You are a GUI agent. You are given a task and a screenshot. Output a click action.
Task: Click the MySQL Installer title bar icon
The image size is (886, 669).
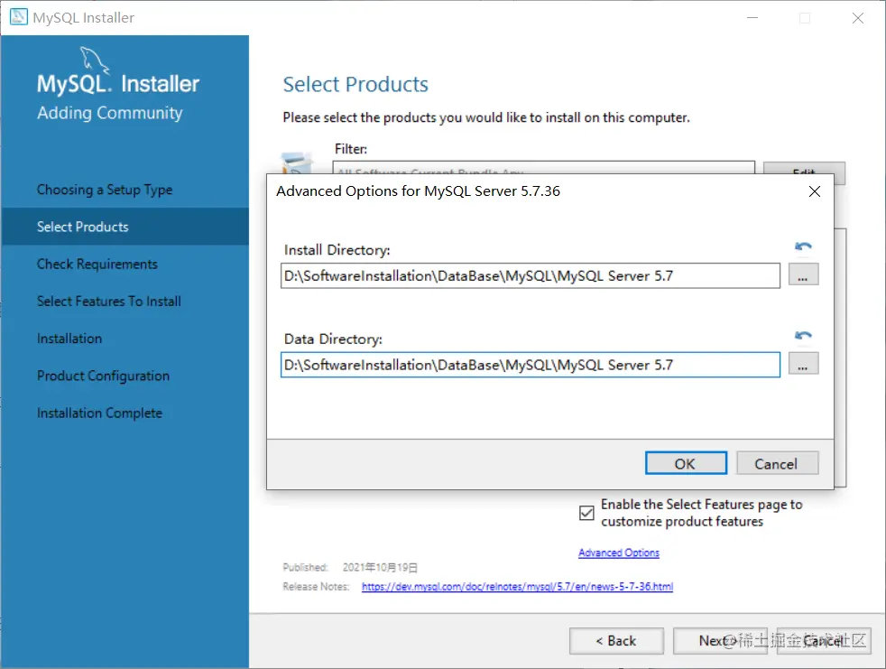(x=19, y=17)
